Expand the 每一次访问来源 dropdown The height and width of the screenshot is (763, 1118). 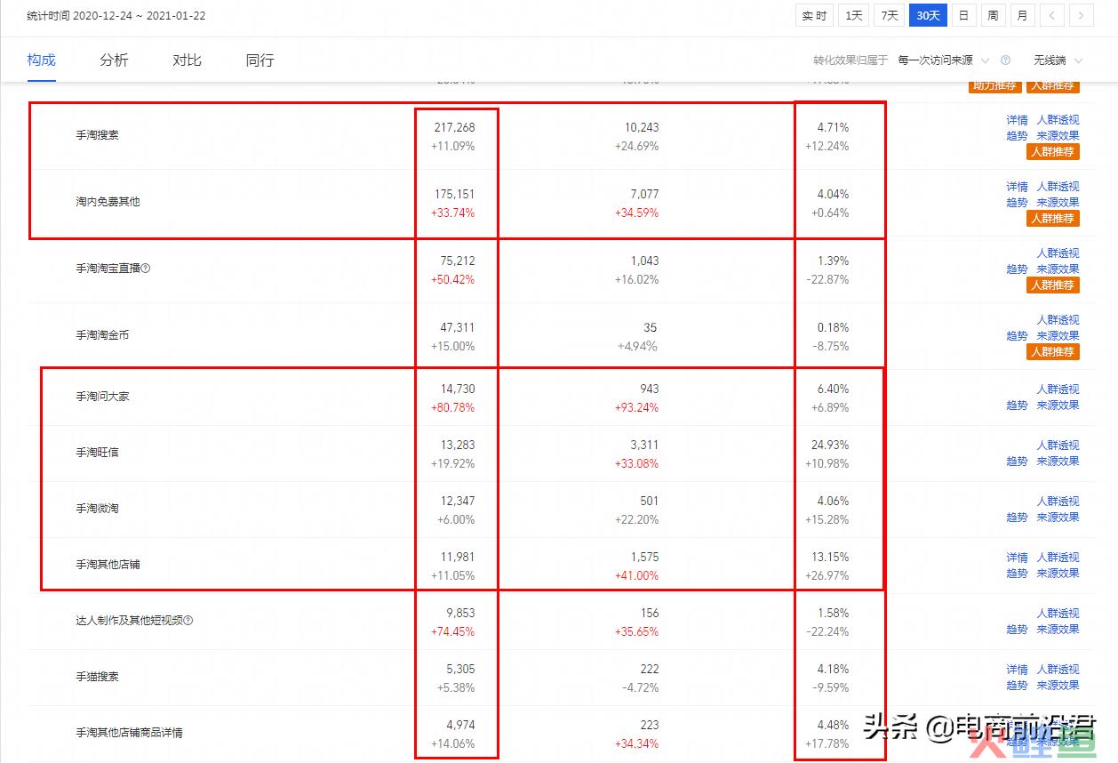click(x=940, y=60)
